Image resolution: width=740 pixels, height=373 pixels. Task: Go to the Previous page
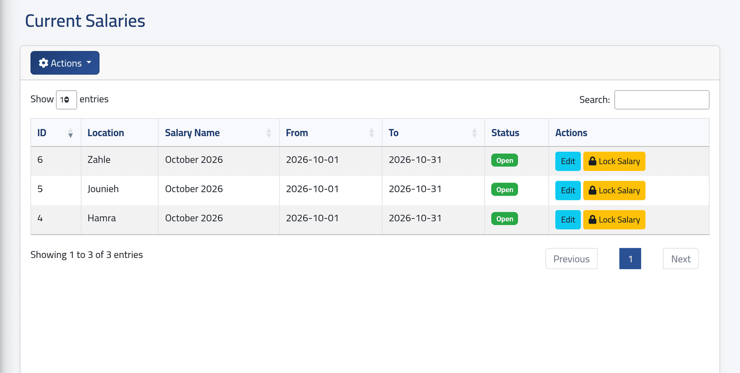571,259
